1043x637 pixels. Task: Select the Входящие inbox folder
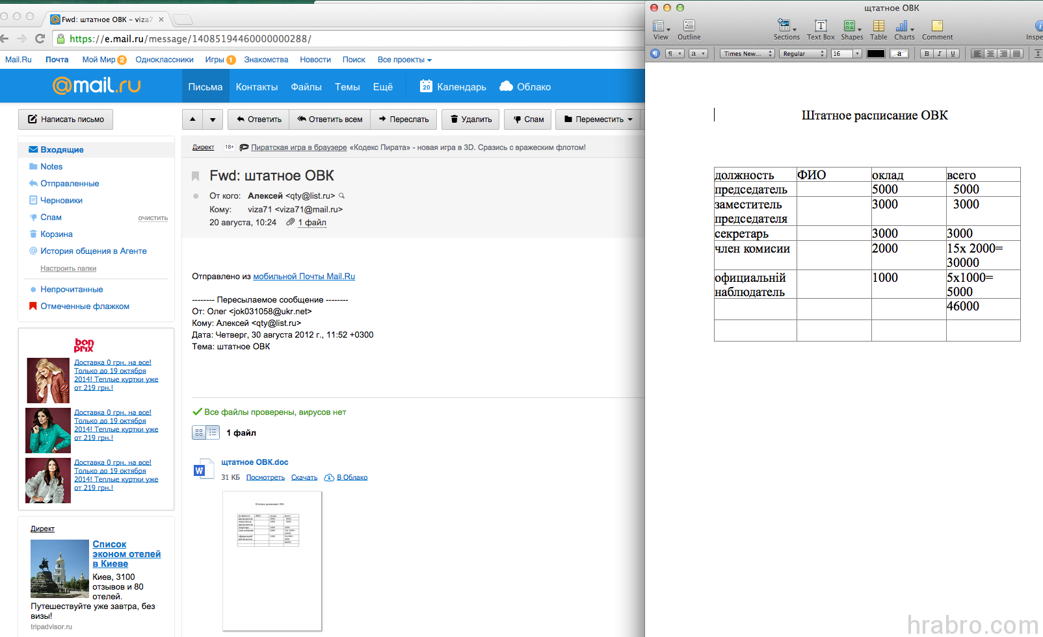click(62, 150)
